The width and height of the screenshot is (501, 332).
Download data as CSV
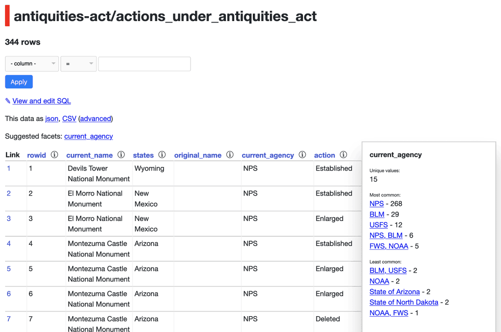(x=69, y=118)
